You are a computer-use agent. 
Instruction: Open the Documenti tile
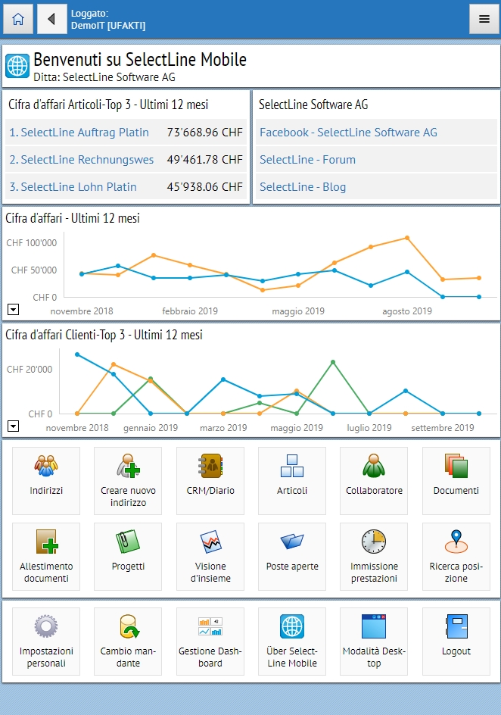coord(456,481)
